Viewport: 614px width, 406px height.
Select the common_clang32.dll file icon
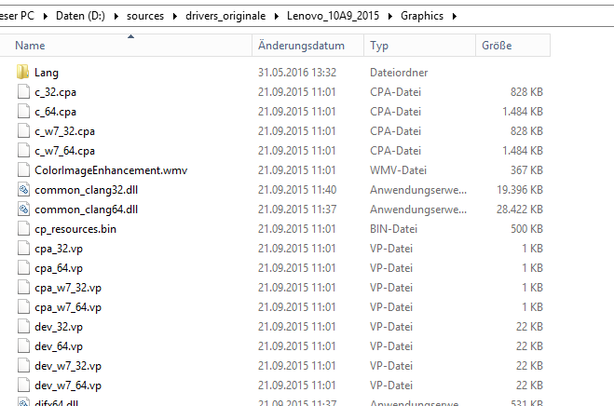23,190
